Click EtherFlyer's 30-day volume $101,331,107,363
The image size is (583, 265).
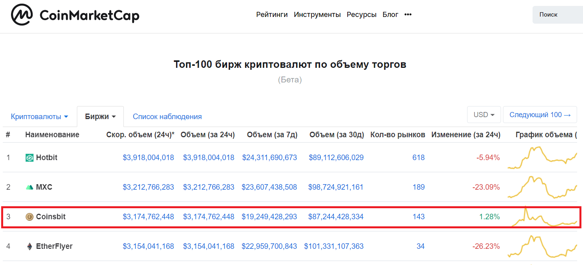click(334, 246)
